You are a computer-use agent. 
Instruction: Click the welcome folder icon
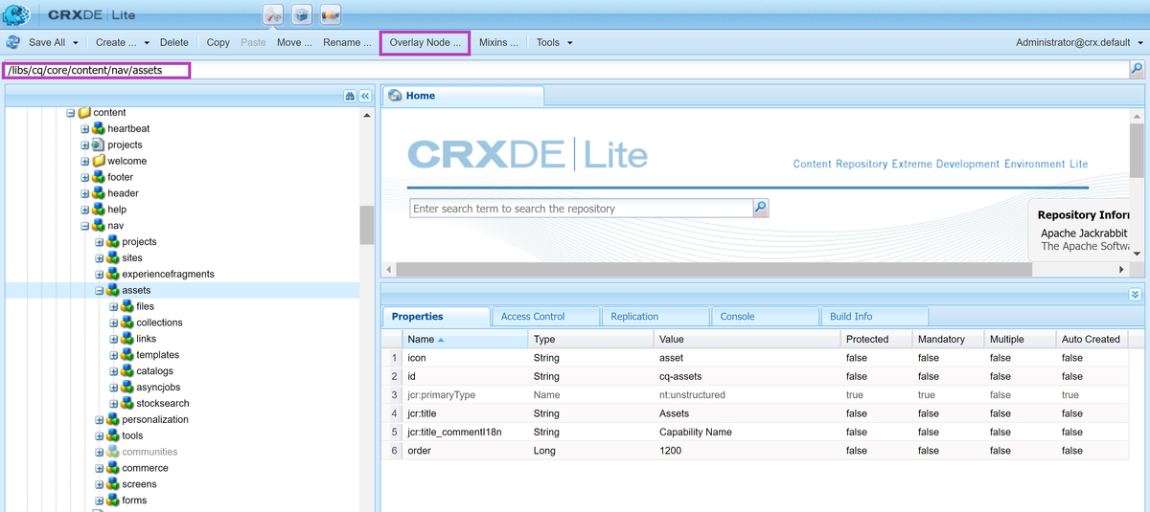(x=99, y=161)
